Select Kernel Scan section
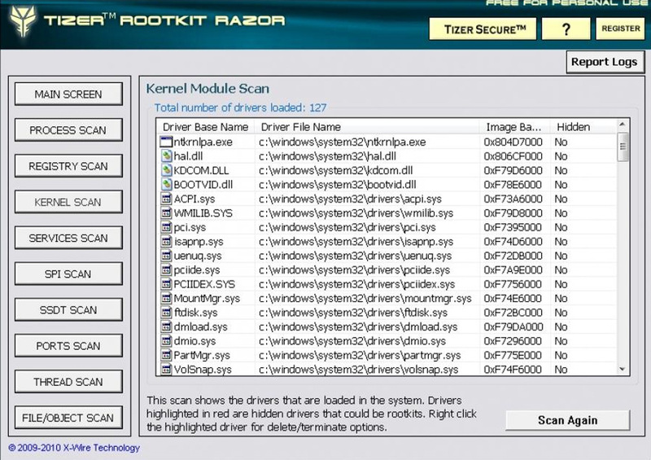The width and height of the screenshot is (651, 460). coord(68,202)
